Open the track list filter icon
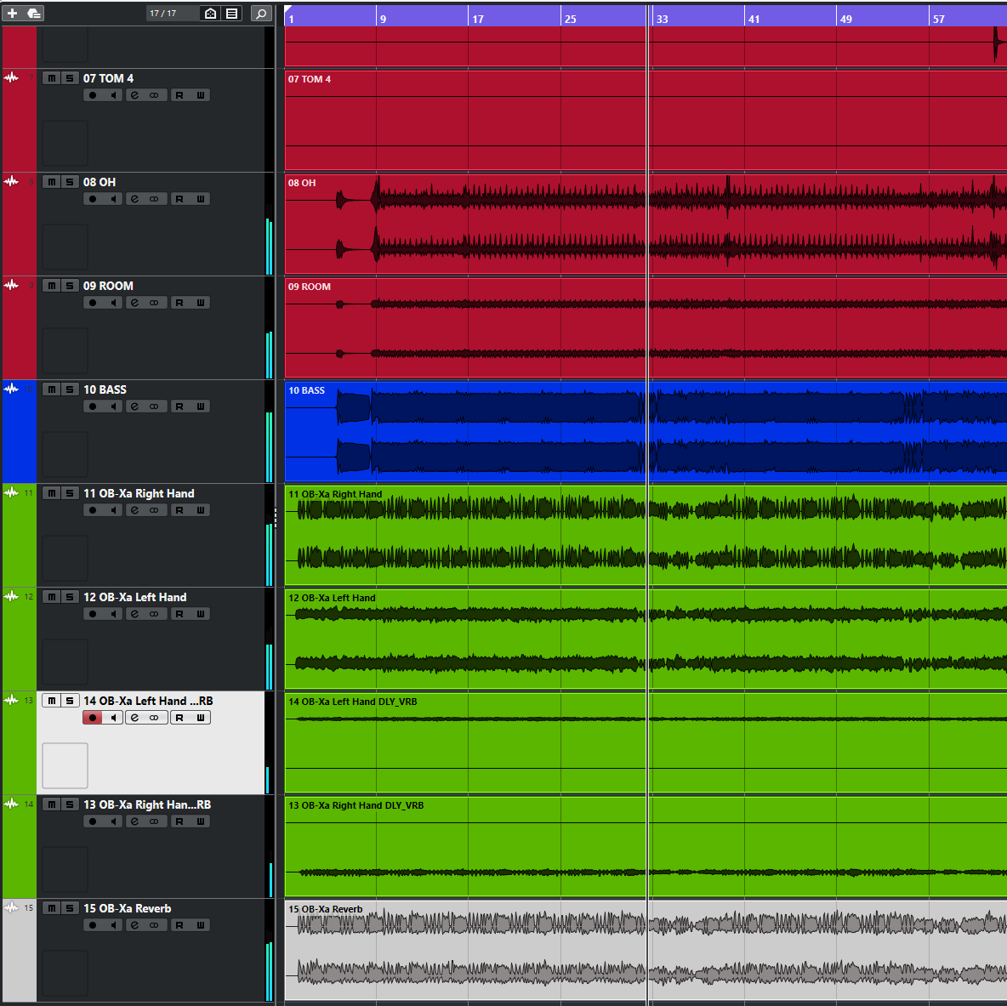Image resolution: width=1007 pixels, height=1006 pixels. 232,14
